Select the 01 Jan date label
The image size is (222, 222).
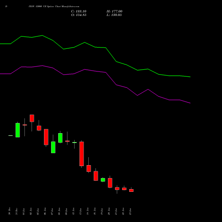[x=24, y=211]
